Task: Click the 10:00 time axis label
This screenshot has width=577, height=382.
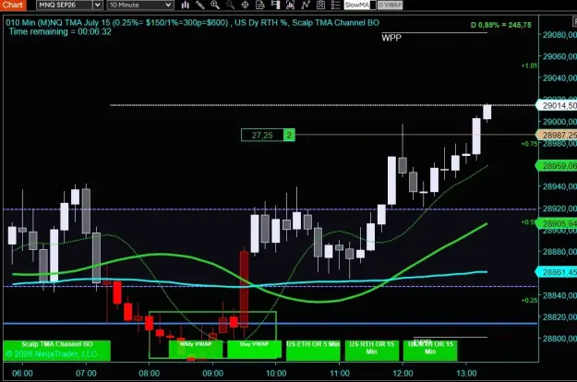Action: (x=276, y=373)
